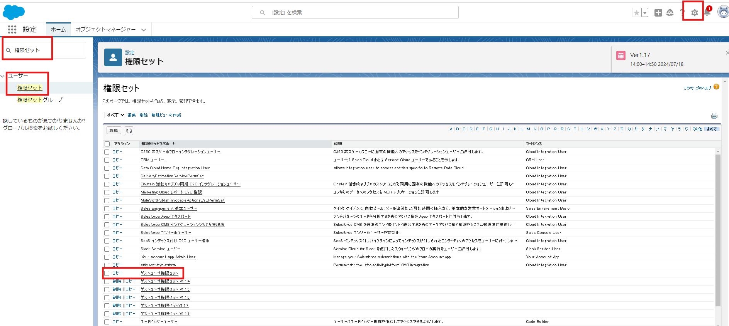Toggle the select-all header checkbox
Viewport: 729px width, 326px height.
pyautogui.click(x=107, y=144)
